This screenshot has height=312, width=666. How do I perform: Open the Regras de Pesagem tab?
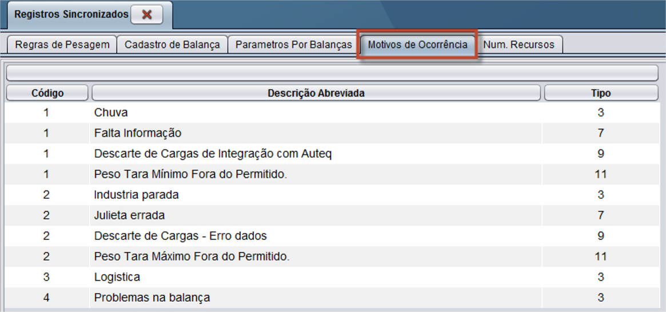tap(62, 45)
